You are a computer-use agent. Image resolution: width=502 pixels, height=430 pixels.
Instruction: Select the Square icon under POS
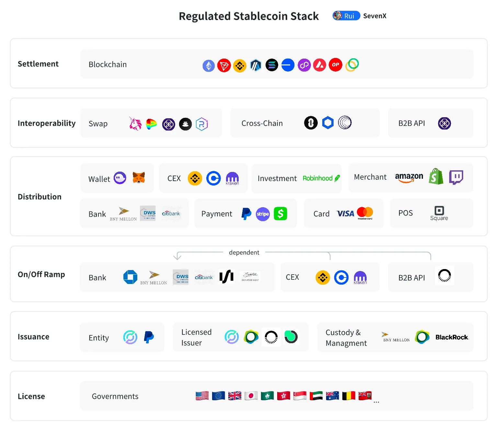[439, 212]
